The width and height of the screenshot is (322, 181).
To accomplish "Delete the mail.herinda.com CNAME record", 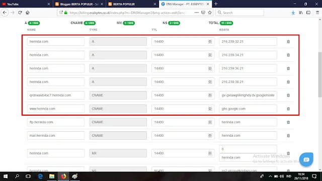I will click(288, 136).
